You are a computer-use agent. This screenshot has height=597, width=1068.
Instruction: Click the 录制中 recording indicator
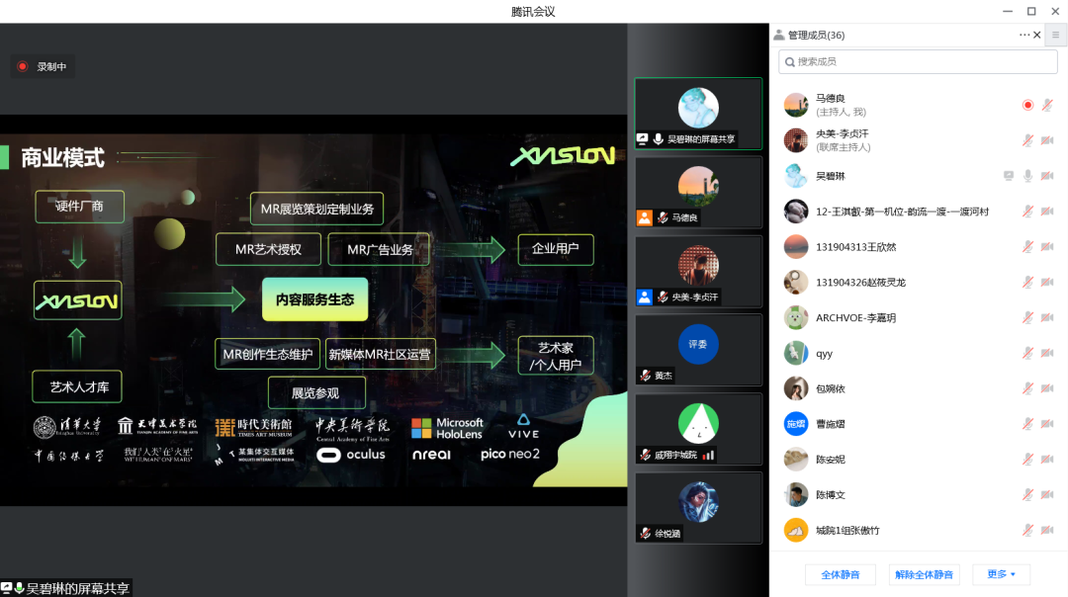[43, 66]
